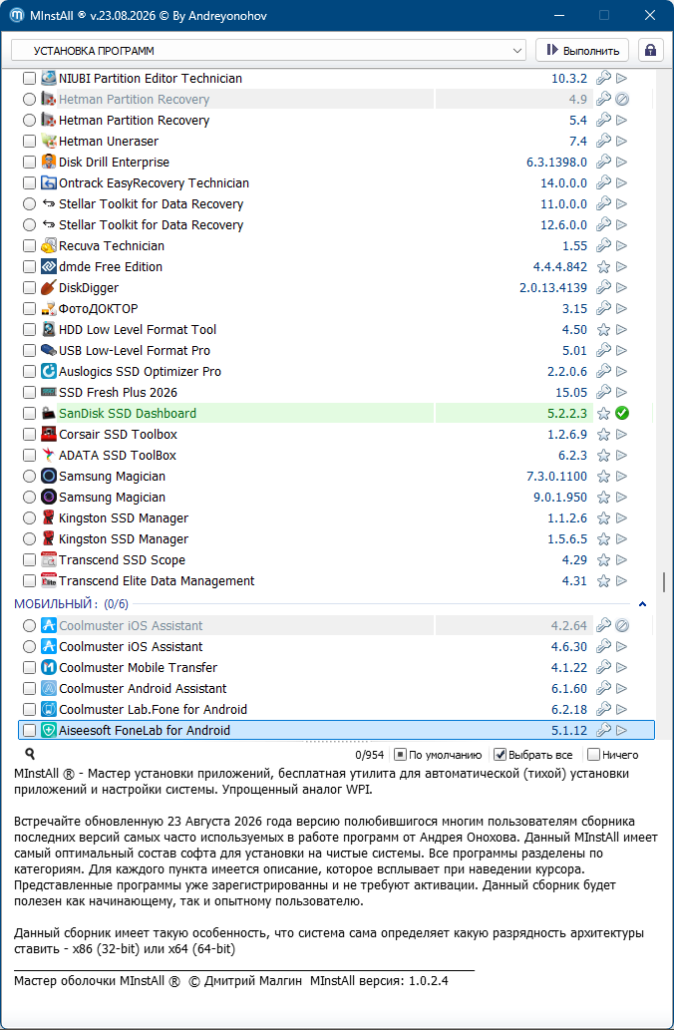Image resolution: width=674 pixels, height=1030 pixels.
Task: Check the Recuva Technician checkbox
Action: (x=29, y=245)
